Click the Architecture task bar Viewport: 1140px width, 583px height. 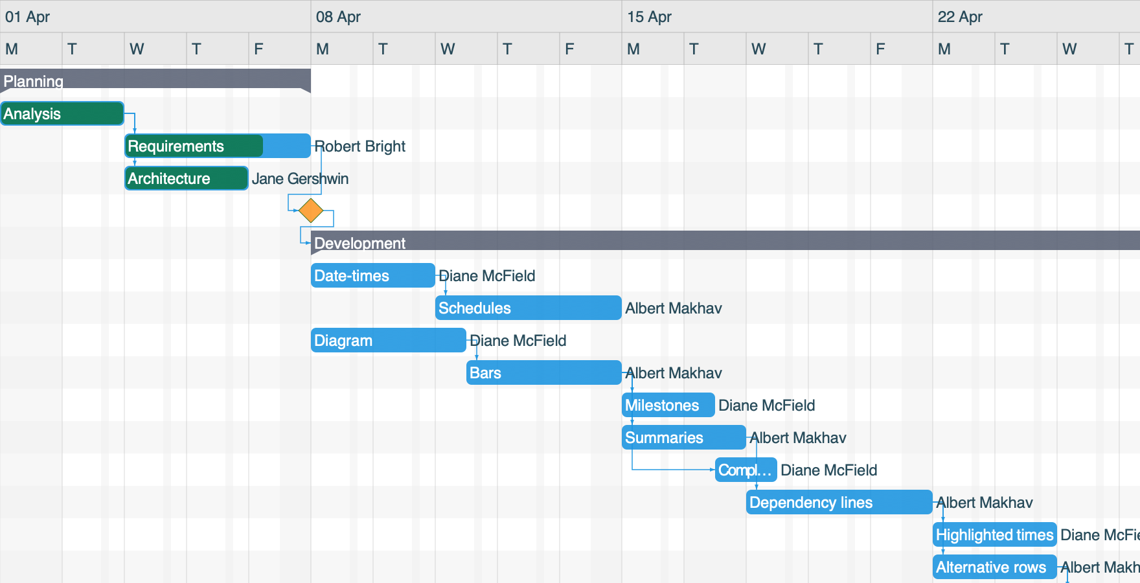tap(185, 178)
